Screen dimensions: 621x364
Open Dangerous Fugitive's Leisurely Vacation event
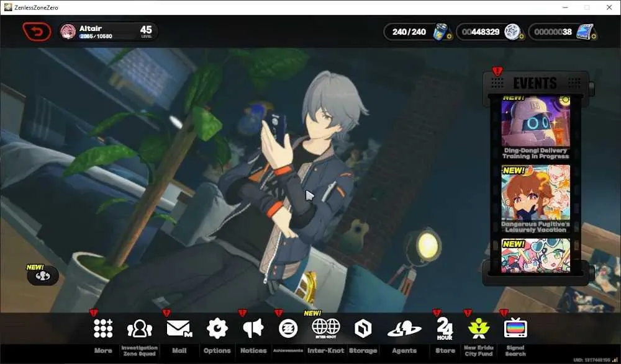(535, 199)
